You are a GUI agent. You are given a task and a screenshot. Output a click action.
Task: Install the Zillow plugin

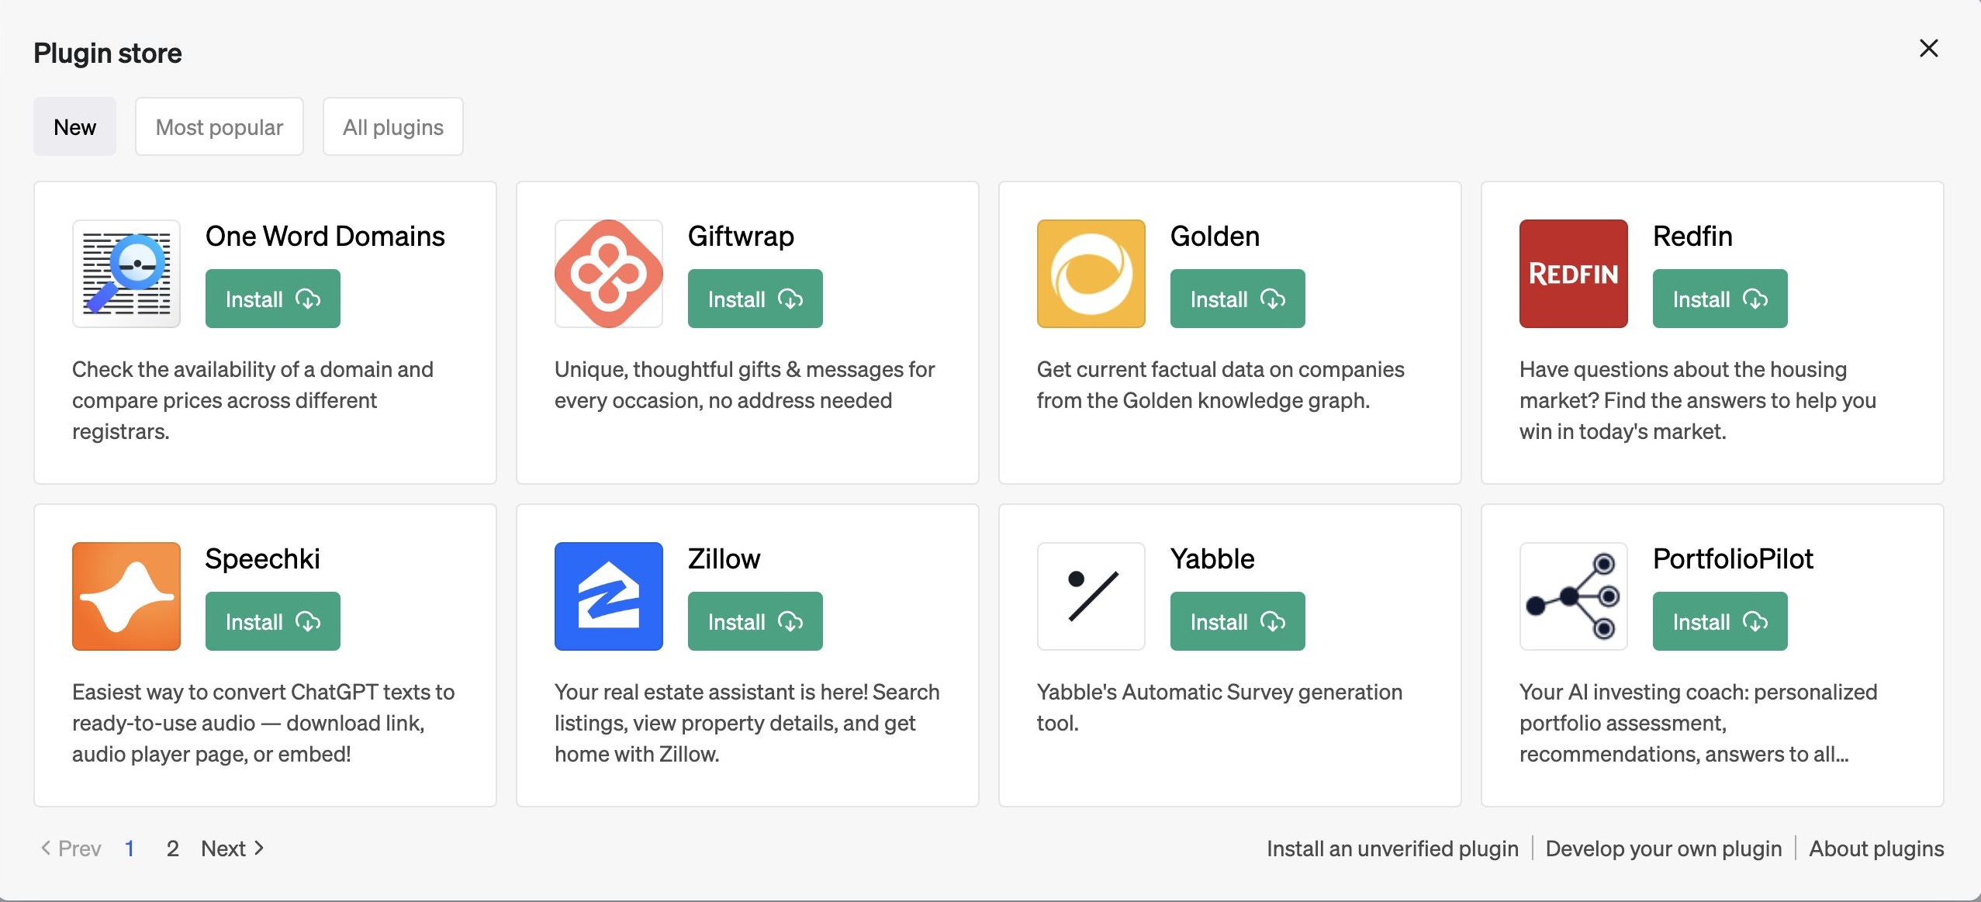click(755, 621)
